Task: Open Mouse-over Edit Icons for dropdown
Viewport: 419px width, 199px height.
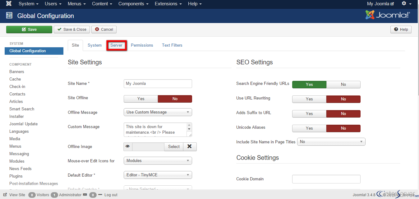Action: click(158, 161)
